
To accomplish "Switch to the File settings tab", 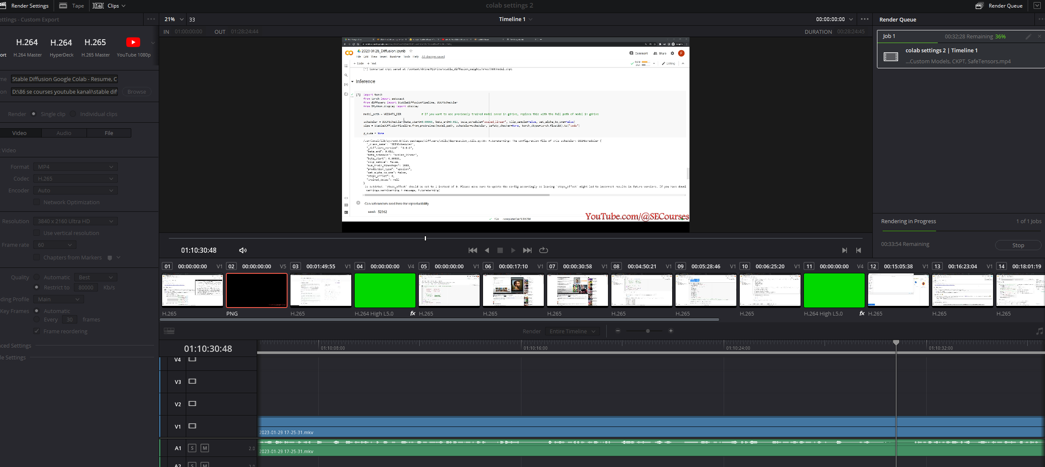I will [x=109, y=132].
